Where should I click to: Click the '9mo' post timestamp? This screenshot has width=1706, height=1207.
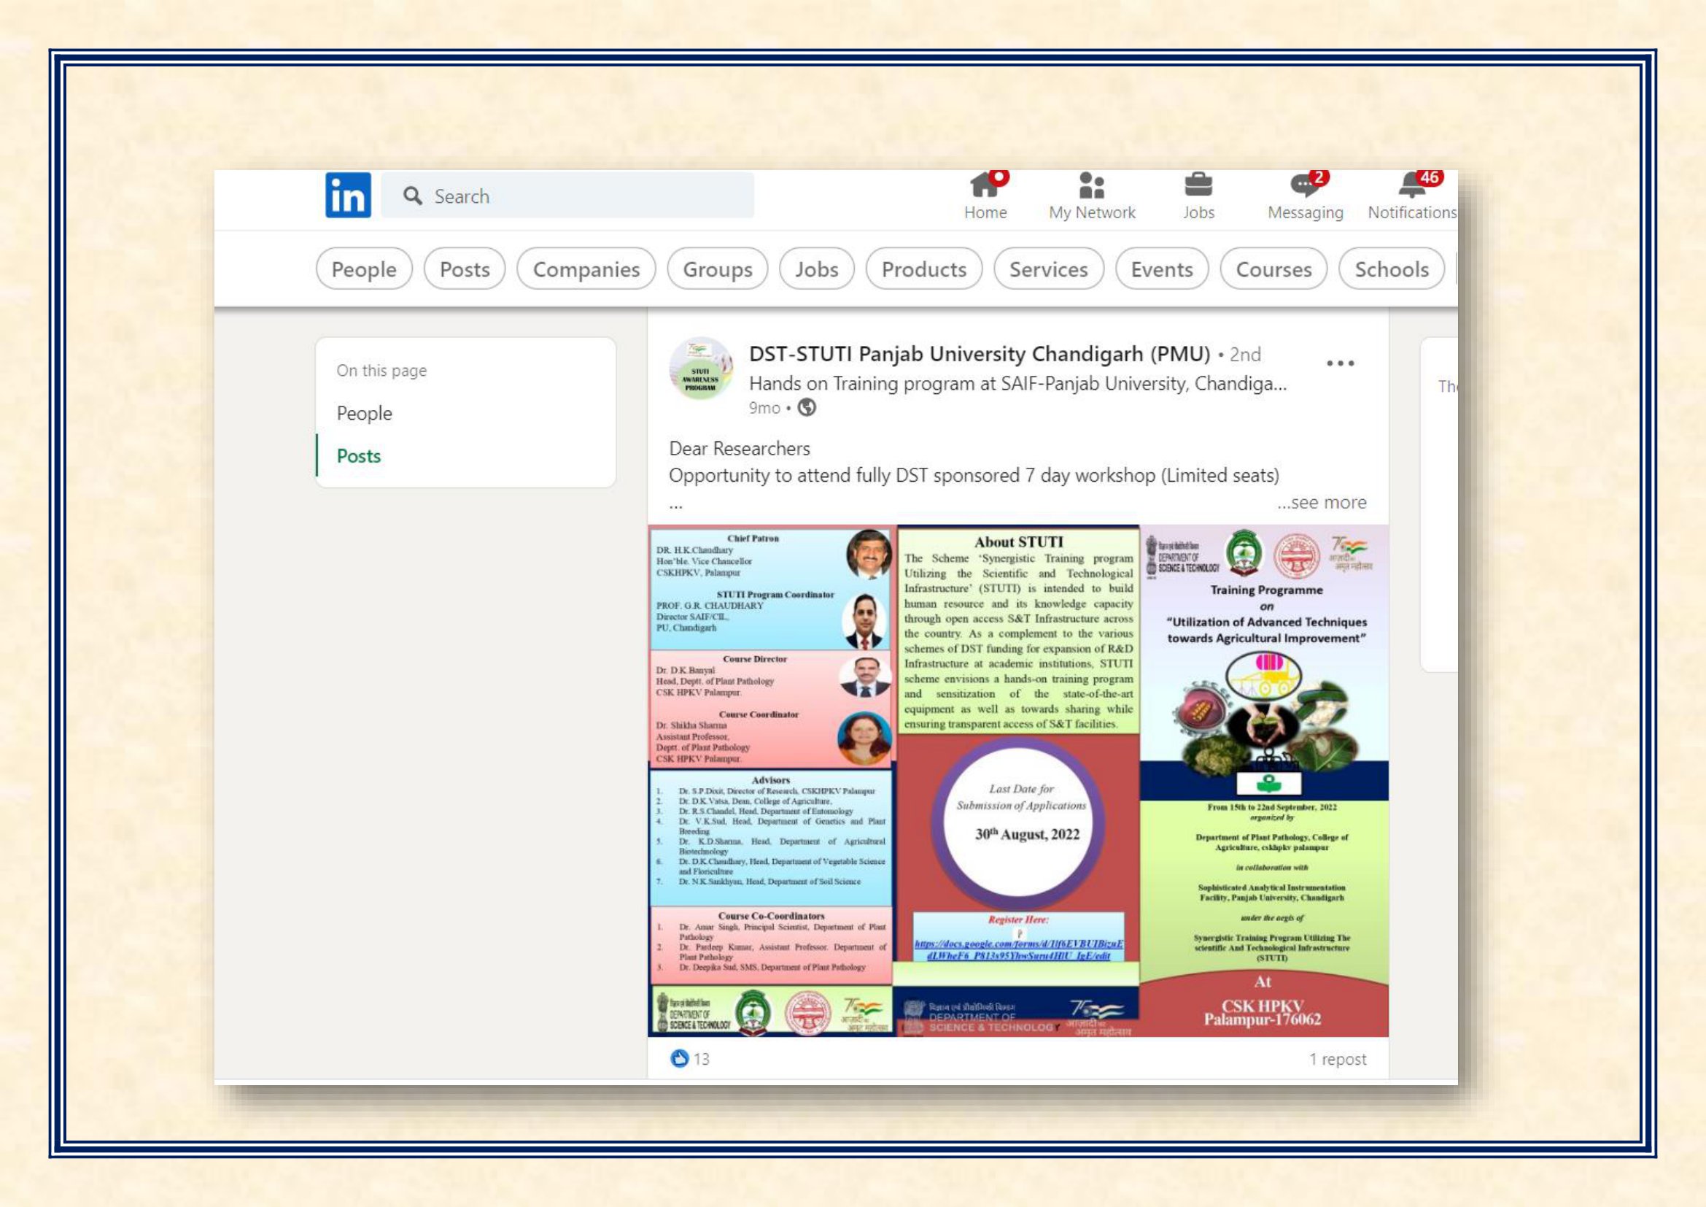tap(764, 408)
